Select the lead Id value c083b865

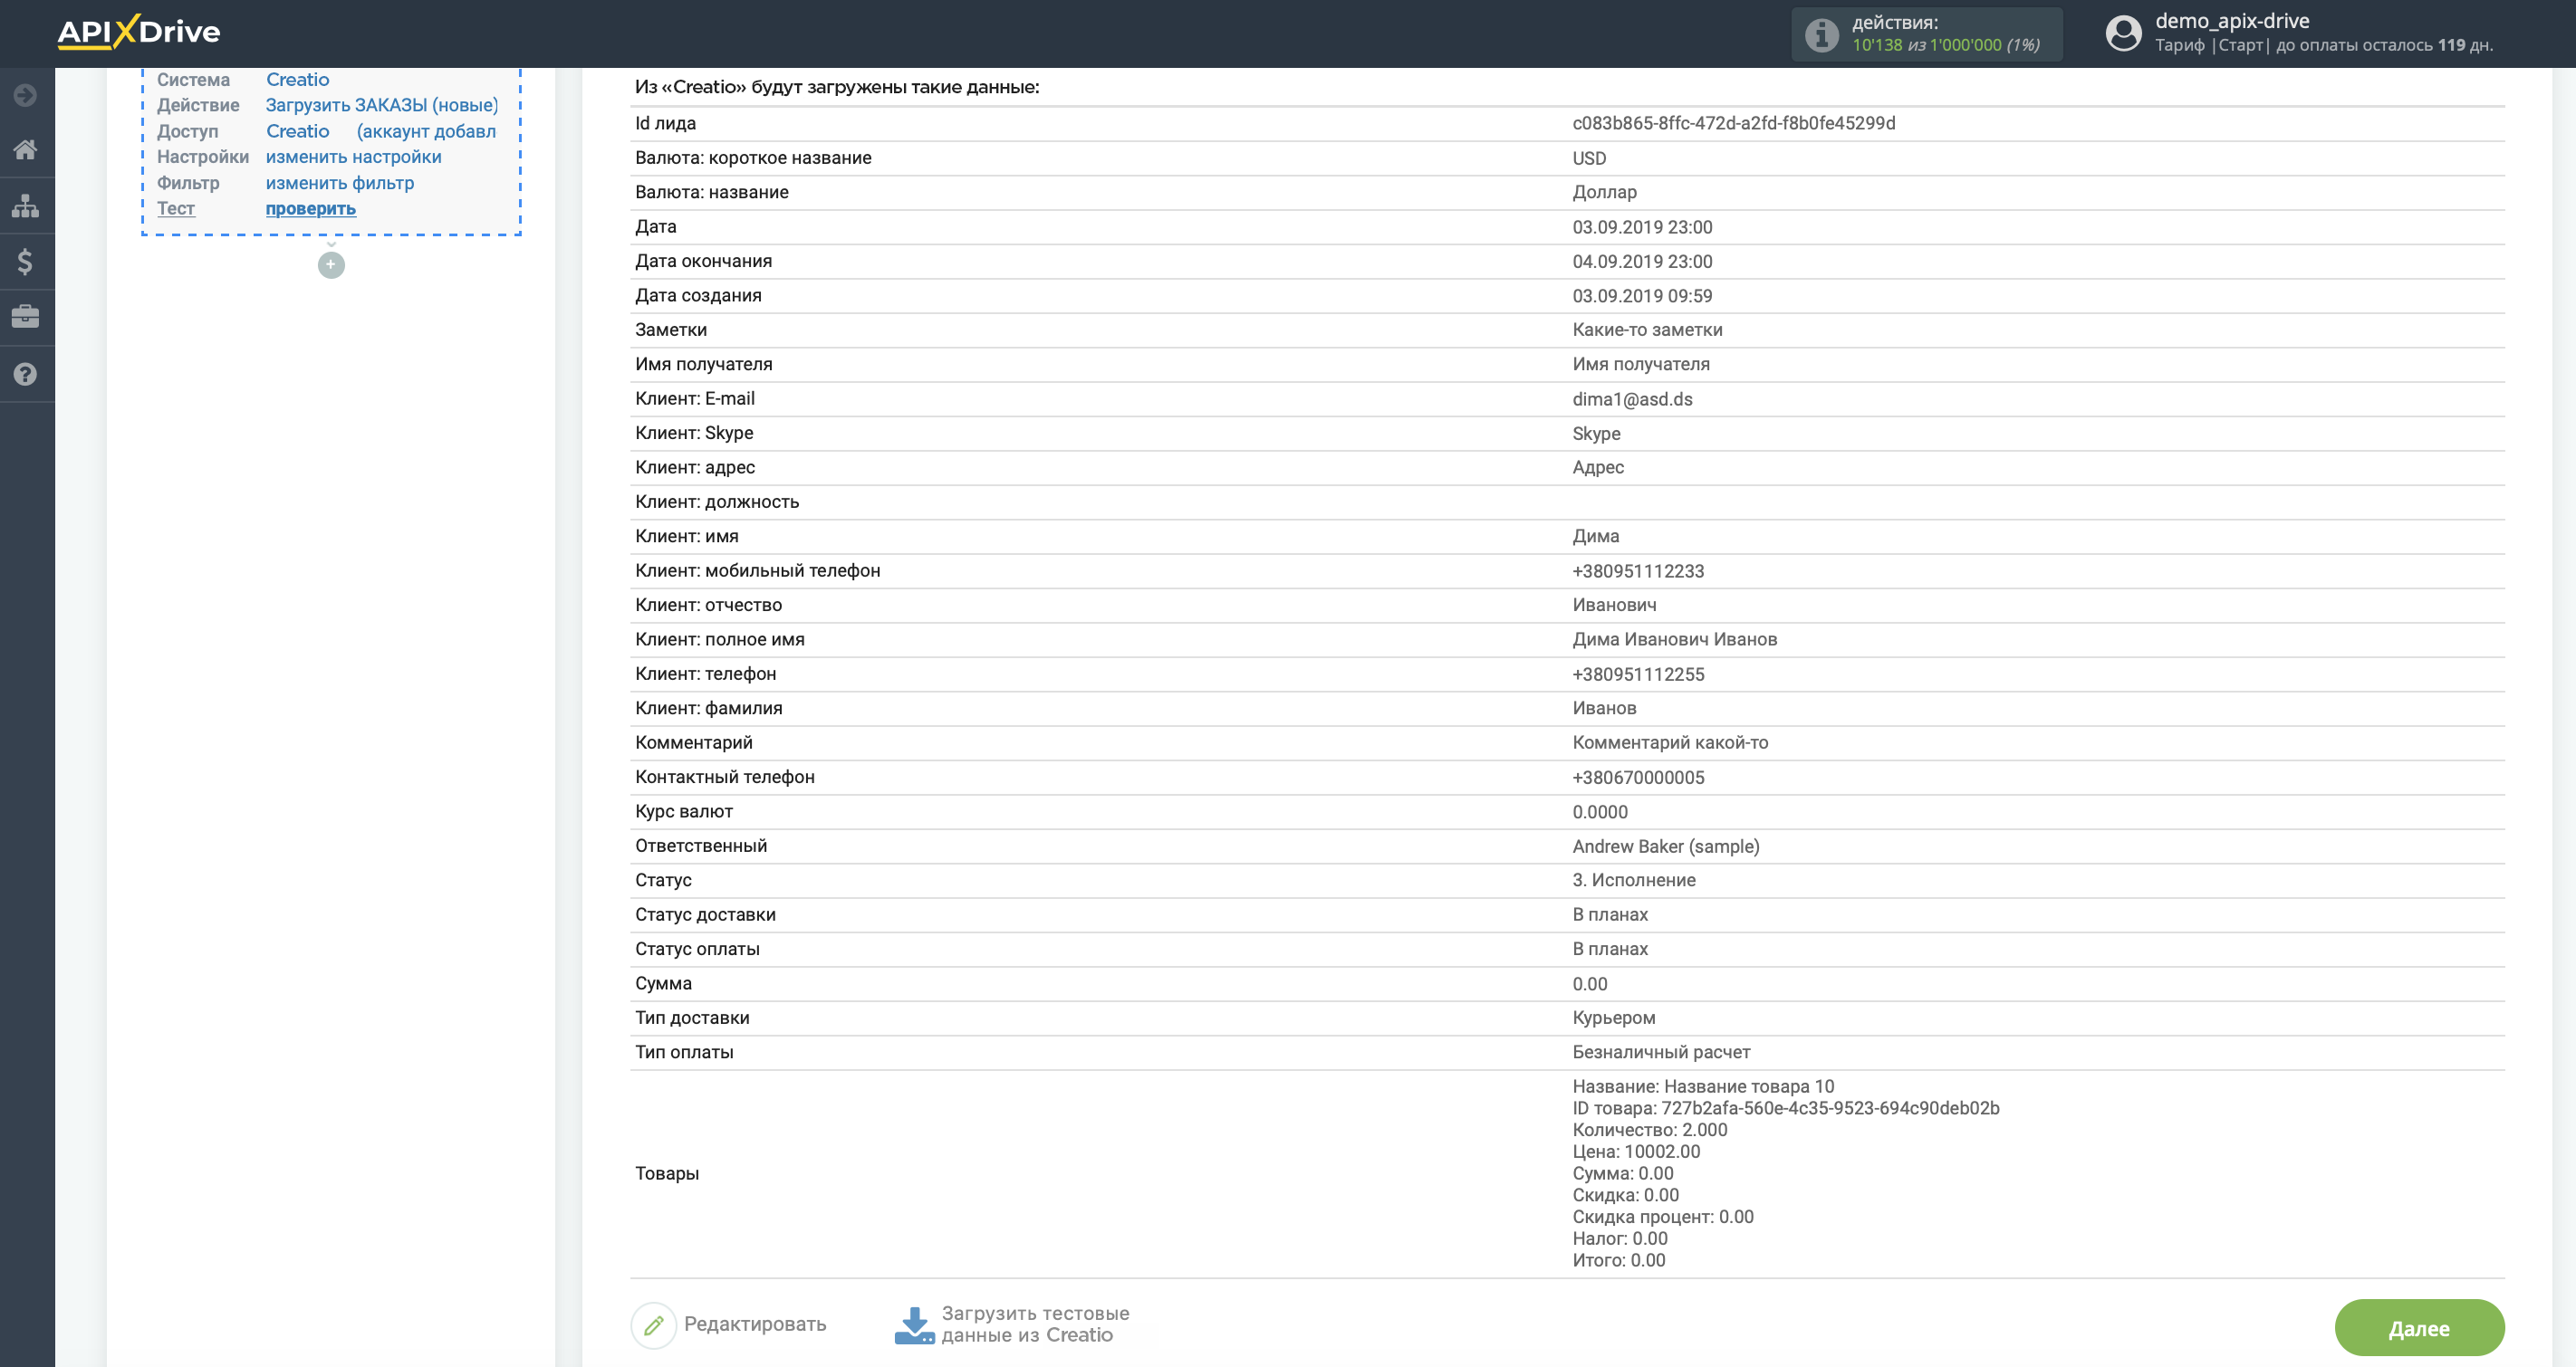tap(1733, 123)
